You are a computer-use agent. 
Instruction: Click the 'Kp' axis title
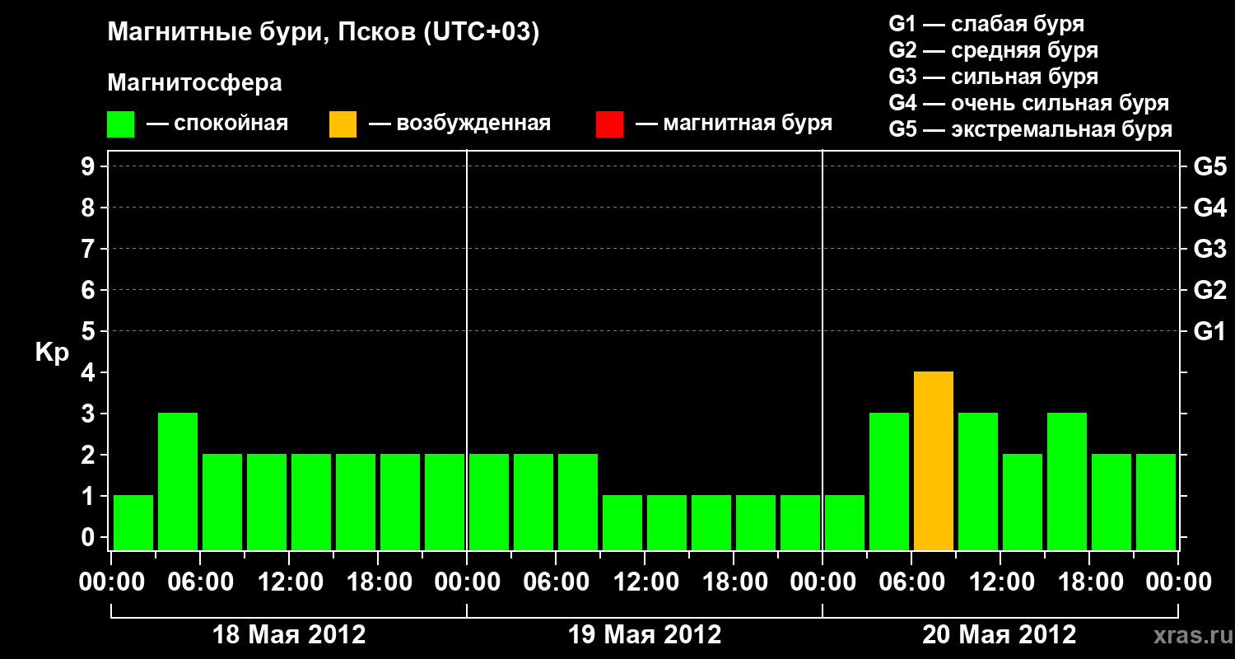[53, 353]
